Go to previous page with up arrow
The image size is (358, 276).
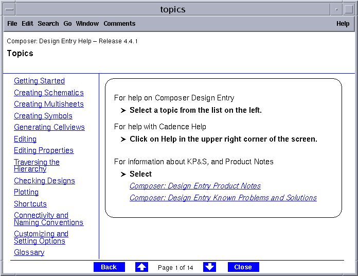click(x=141, y=267)
